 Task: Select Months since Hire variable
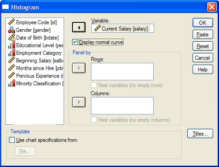pos(40,68)
